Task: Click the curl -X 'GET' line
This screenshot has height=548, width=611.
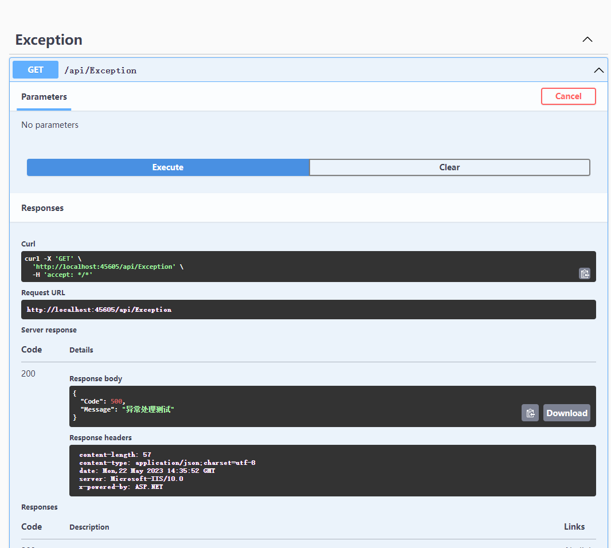Action: click(53, 259)
